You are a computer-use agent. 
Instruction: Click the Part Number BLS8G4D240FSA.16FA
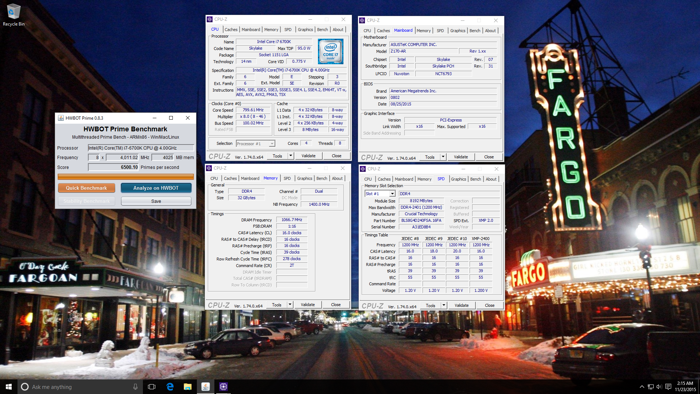[x=421, y=220]
